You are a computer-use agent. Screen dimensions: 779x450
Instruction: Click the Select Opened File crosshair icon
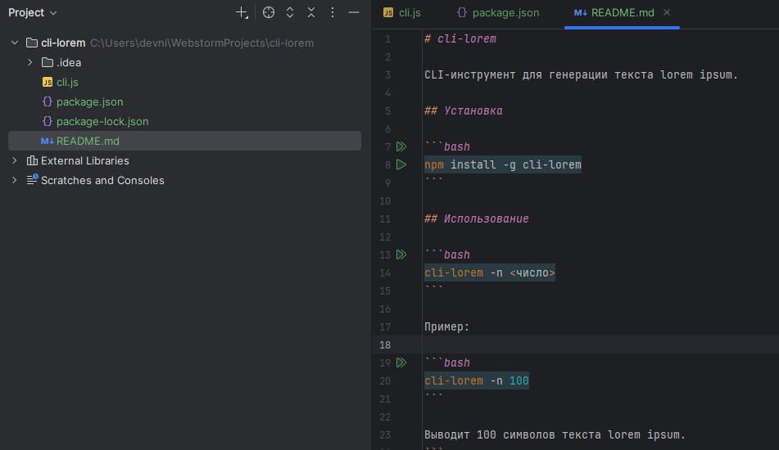269,13
